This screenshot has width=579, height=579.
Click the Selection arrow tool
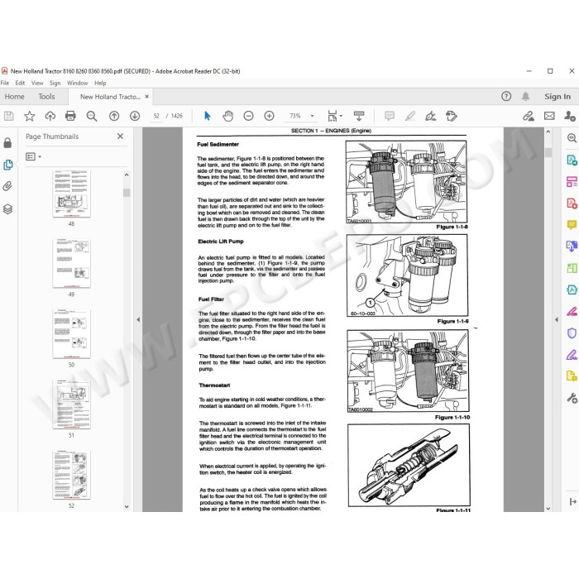(207, 116)
